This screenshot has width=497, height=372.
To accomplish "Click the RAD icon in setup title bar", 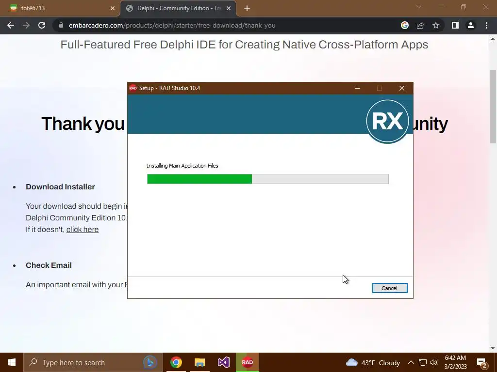I will pos(133,88).
